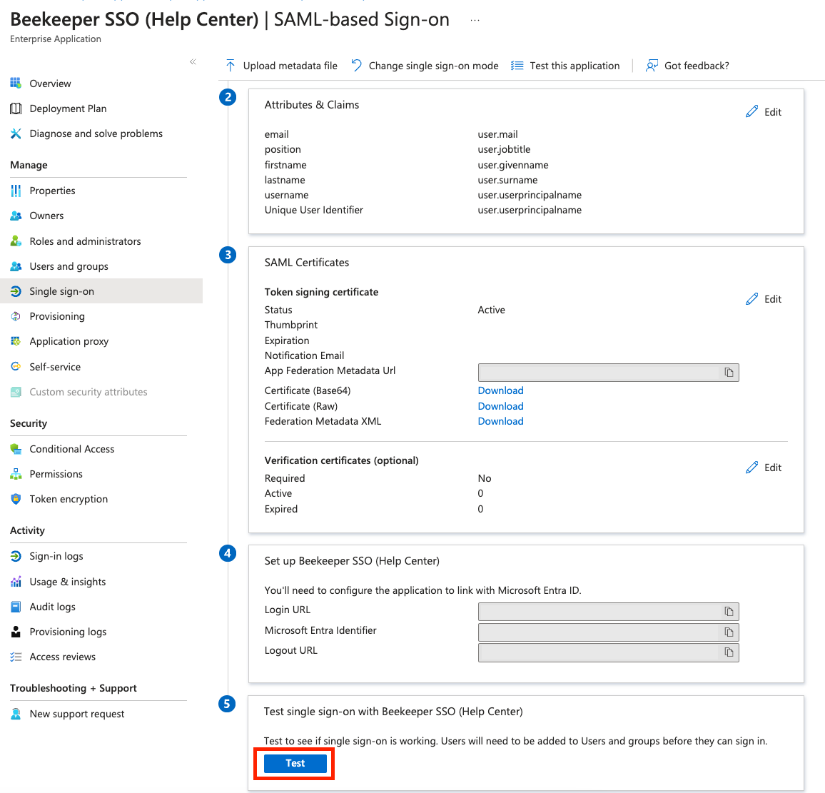Viewport: 825px width, 793px height.
Task: Edit Attributes & Claims section
Action: [x=764, y=111]
